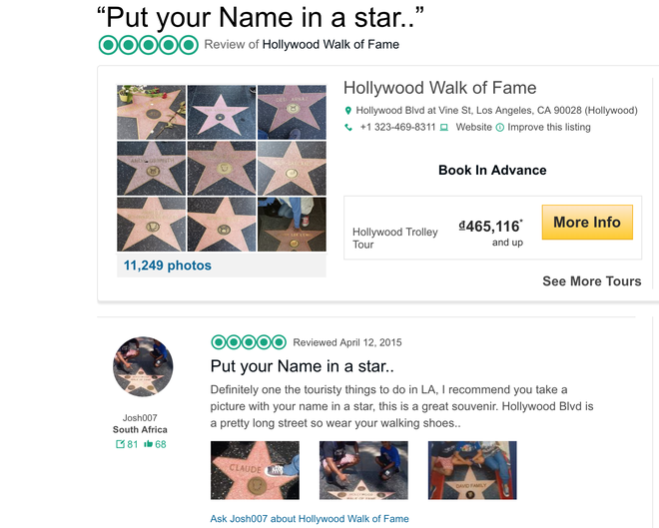The height and width of the screenshot is (528, 659).
Task: Select Improve this listing link
Action: (551, 128)
